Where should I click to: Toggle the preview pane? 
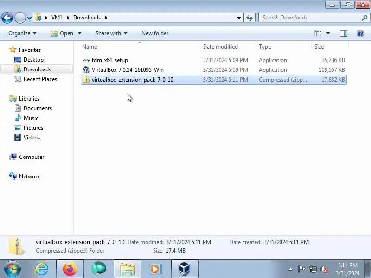(x=344, y=33)
